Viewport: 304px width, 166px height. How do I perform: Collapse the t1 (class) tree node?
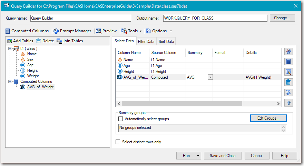tap(10, 48)
